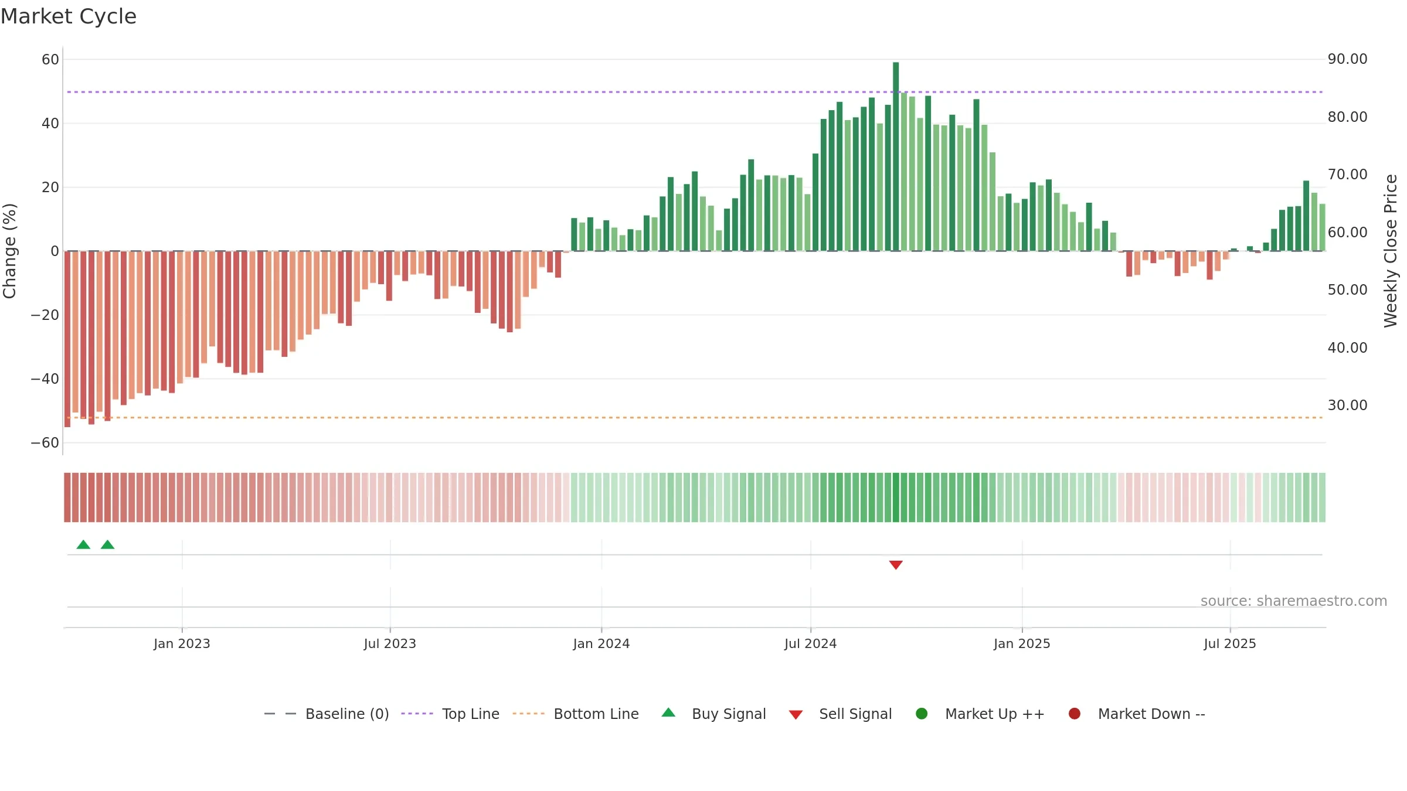Image resolution: width=1407 pixels, height=791 pixels.
Task: Click the Jul 2023 axis label
Action: tap(390, 643)
